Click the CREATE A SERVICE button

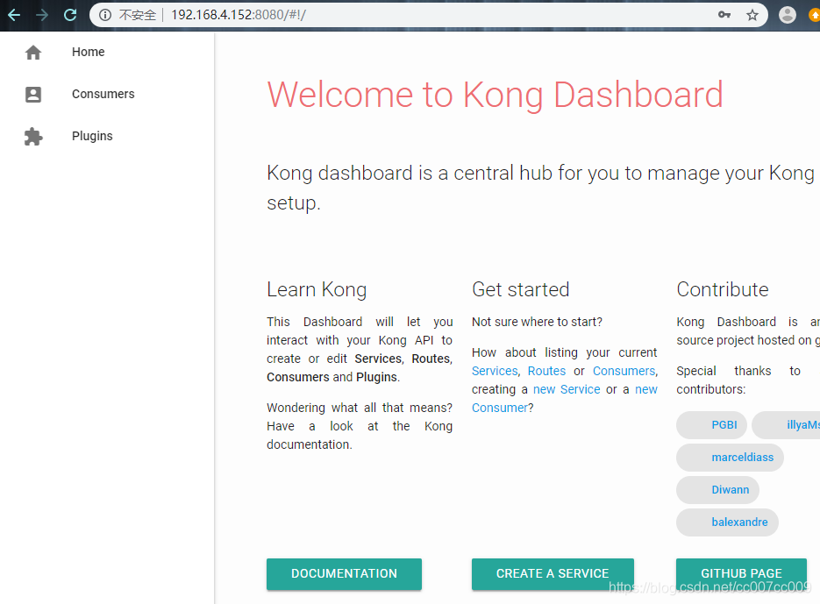click(553, 573)
